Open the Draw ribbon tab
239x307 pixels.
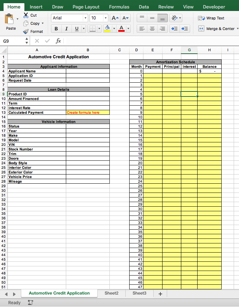57,7
